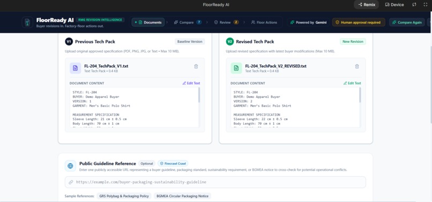This screenshot has height=202, width=432.
Task: Delete the FL-204_TechPack_V1.txt file
Action: tap(196, 66)
